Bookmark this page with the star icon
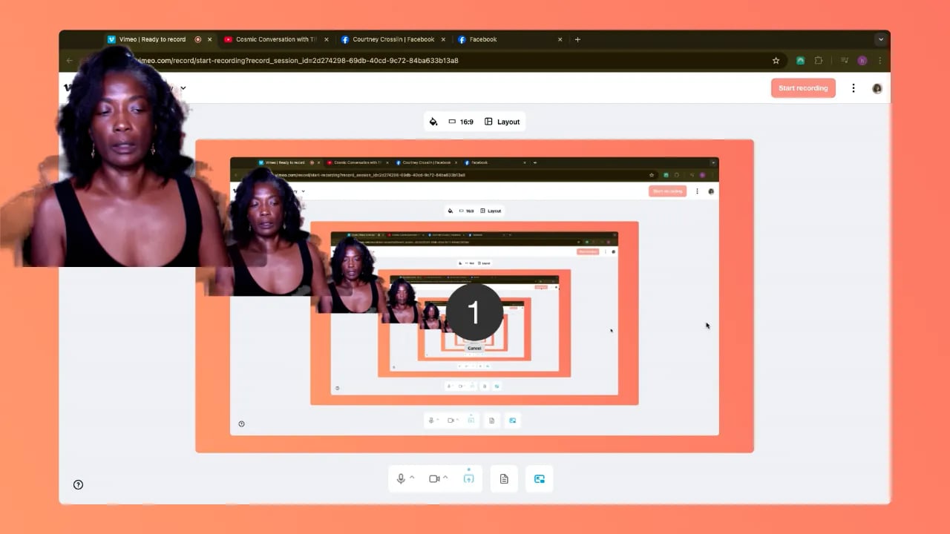The height and width of the screenshot is (534, 950). point(776,61)
